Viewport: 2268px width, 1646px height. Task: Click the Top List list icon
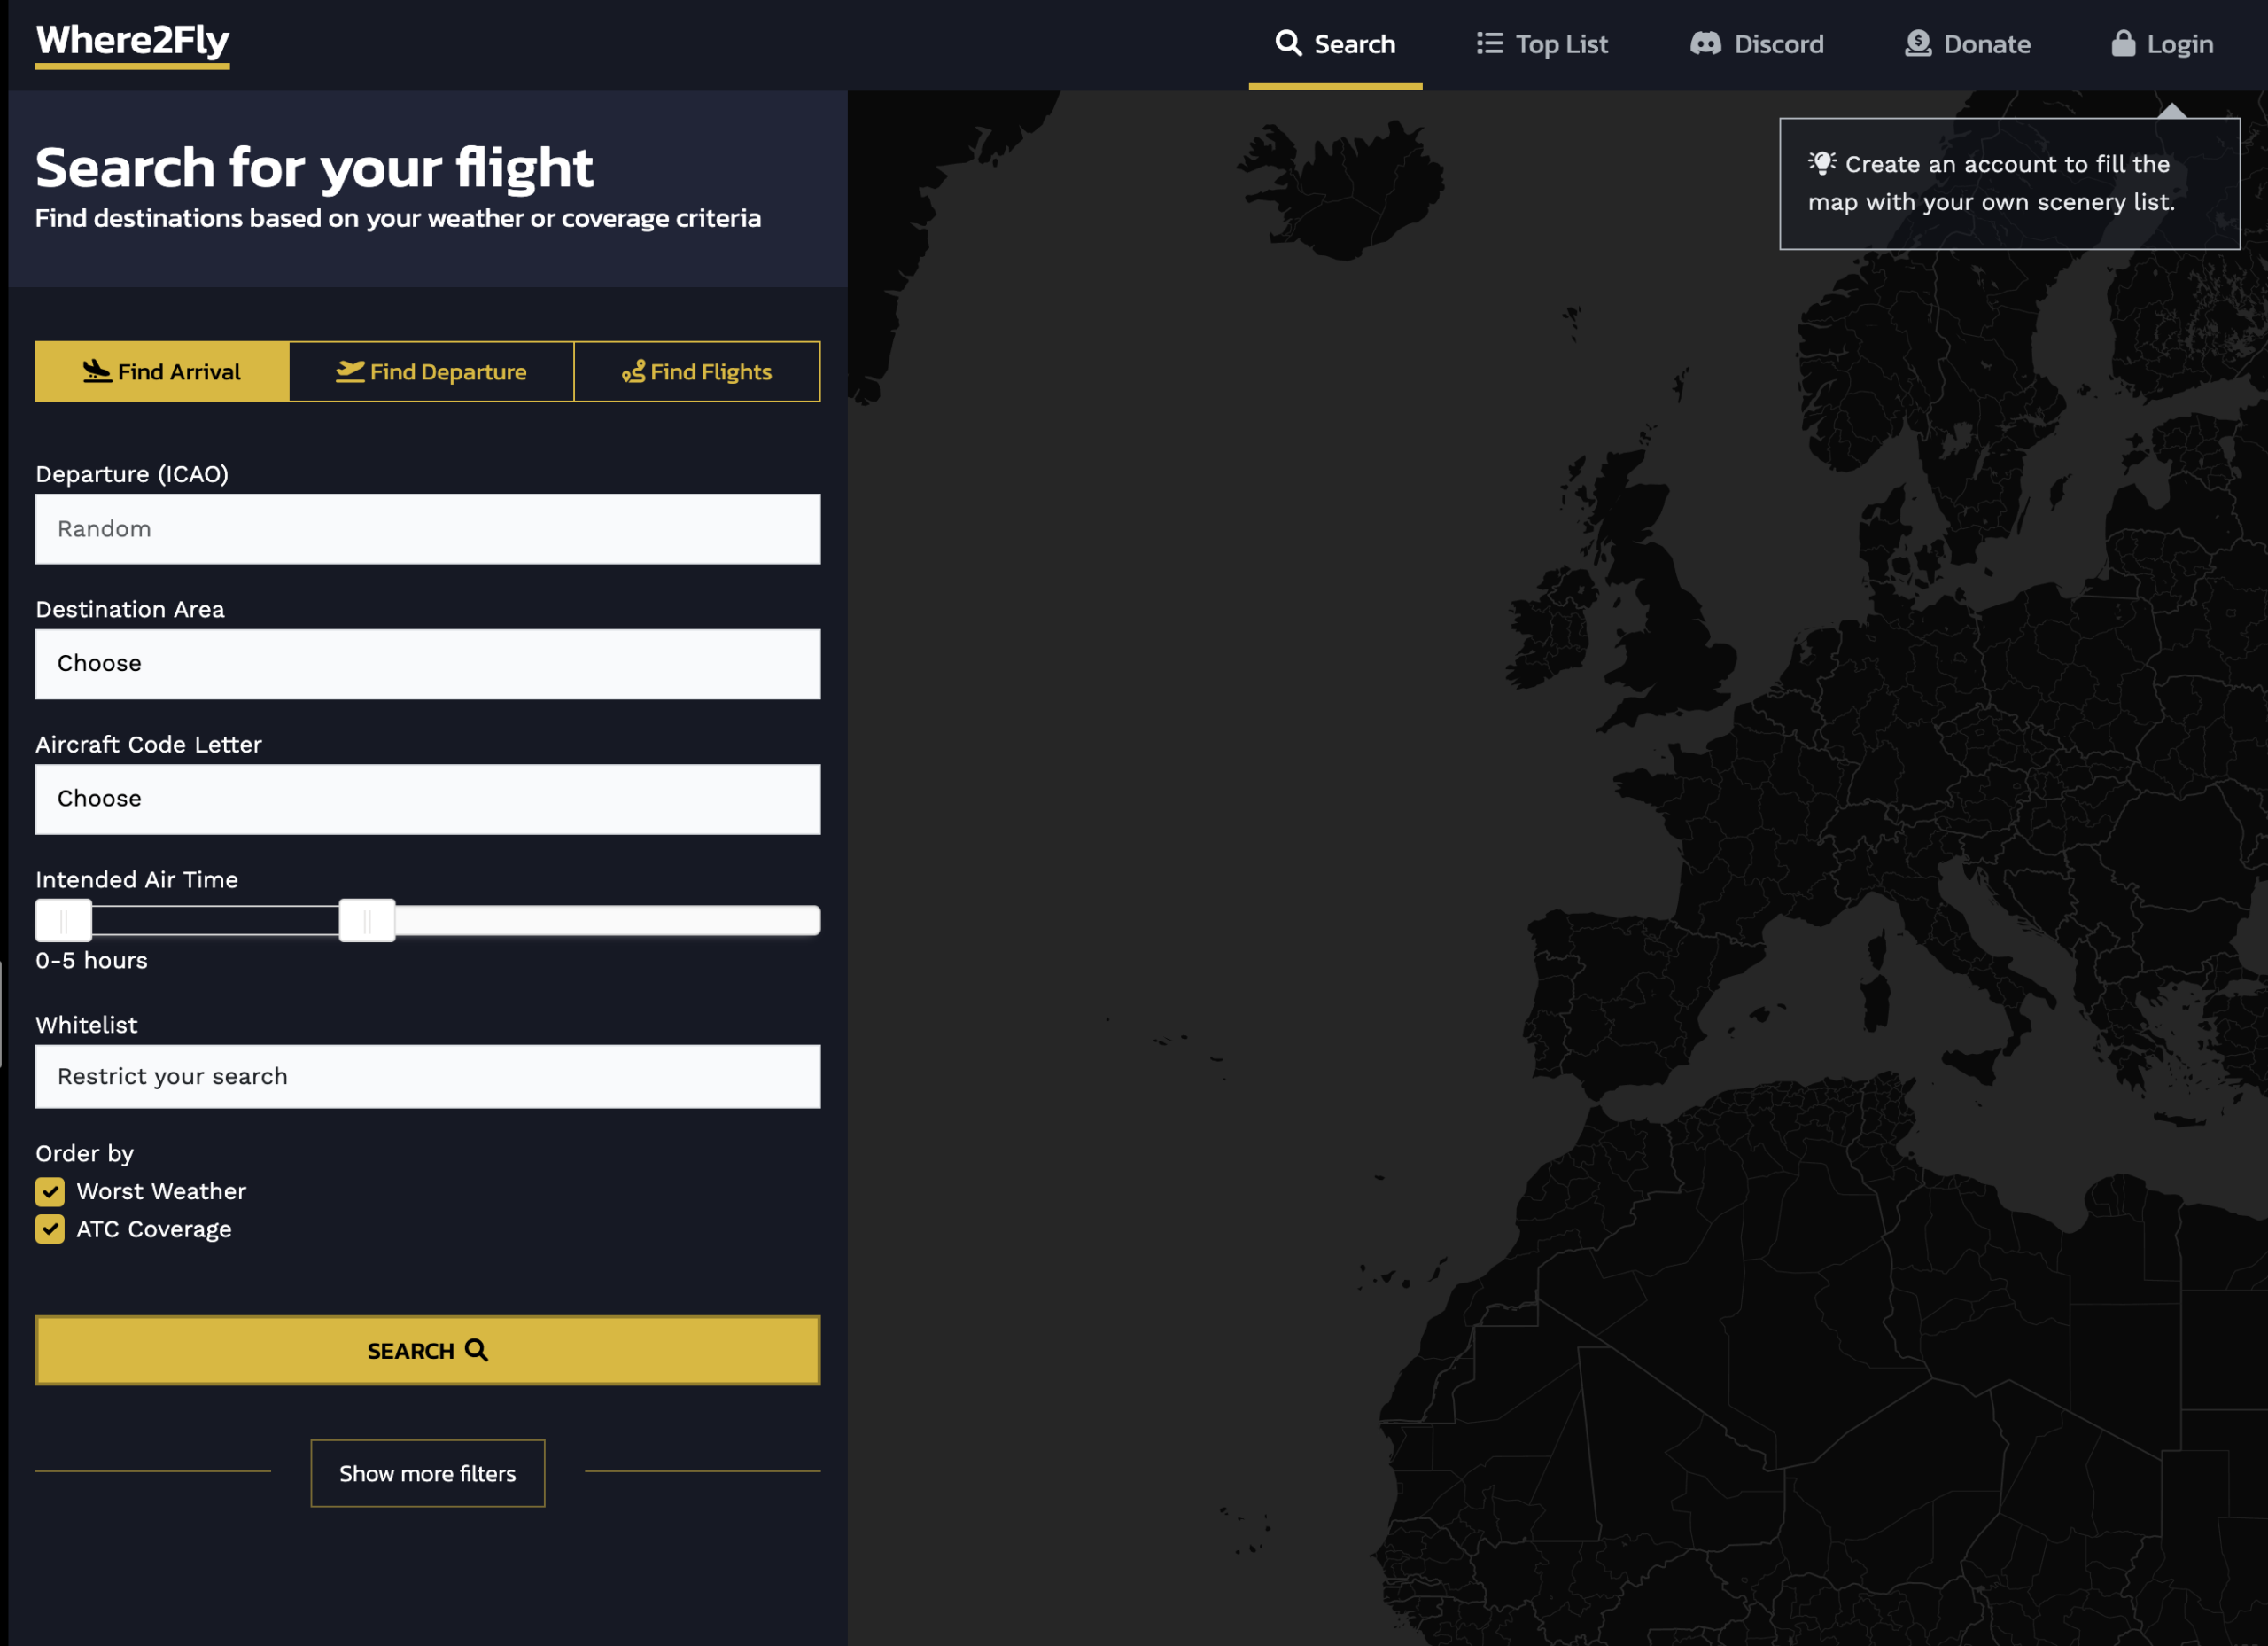(x=1489, y=43)
